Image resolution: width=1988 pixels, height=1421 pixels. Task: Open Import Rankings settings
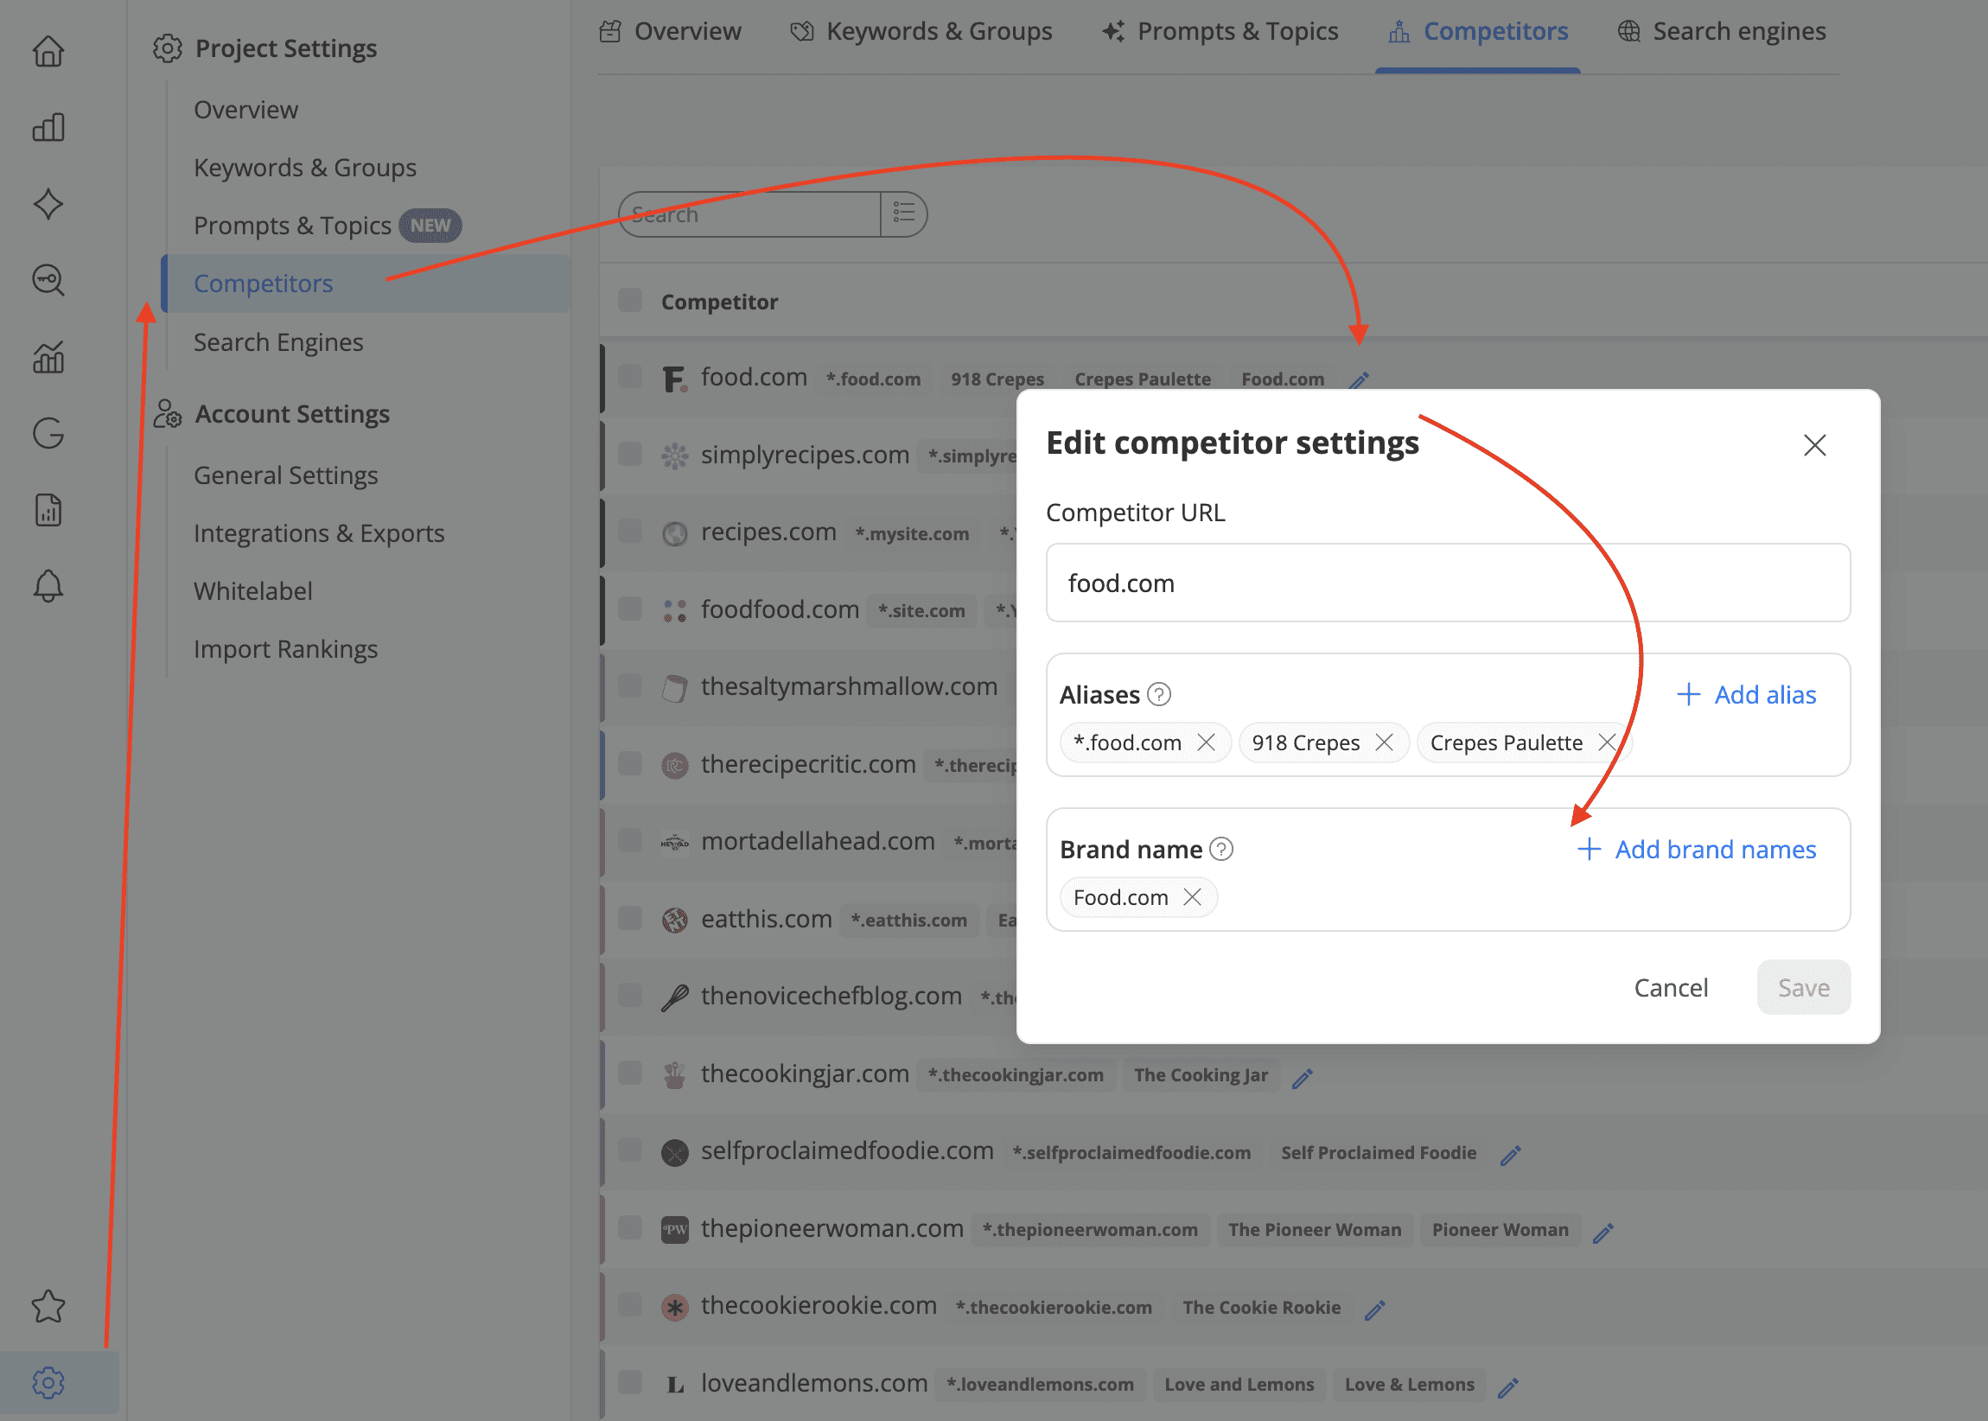[x=285, y=648]
